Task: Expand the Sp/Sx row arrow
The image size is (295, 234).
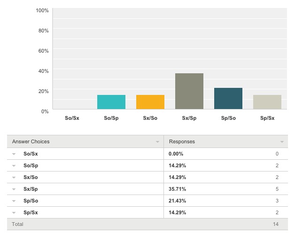Action: [x=14, y=213]
